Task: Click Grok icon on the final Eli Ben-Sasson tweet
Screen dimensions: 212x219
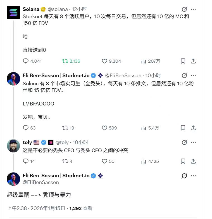Action: [x=184, y=176]
